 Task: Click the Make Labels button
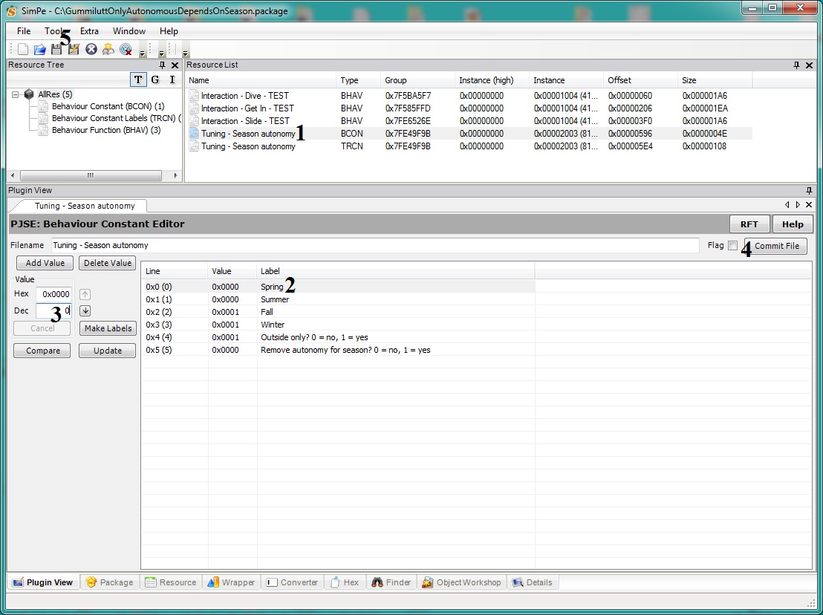pyautogui.click(x=108, y=328)
